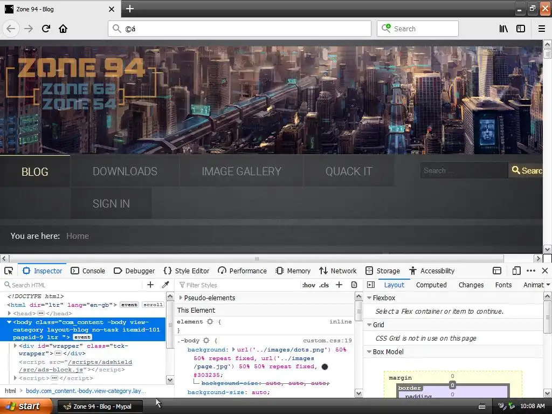Viewport: 552px width, 414px height.
Task: Open the custom.css:19 source link
Action: [327, 341]
